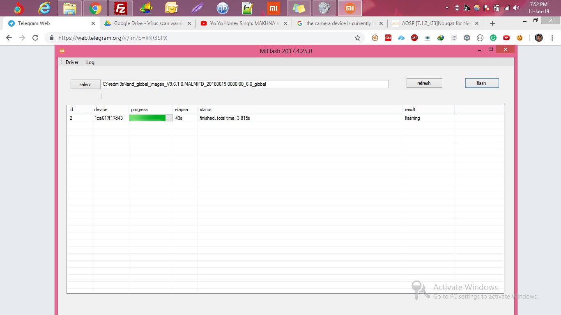Switch to the AOSP Nougat xda tab
The height and width of the screenshot is (315, 561).
[x=436, y=23]
